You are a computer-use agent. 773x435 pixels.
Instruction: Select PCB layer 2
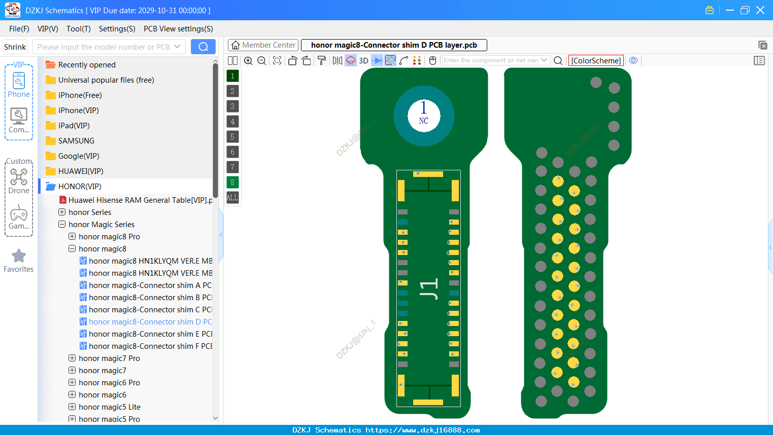pos(232,91)
